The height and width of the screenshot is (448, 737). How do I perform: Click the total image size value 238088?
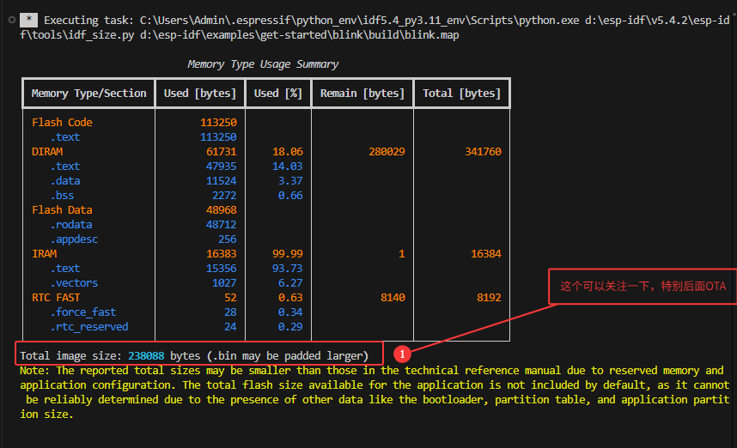point(146,356)
